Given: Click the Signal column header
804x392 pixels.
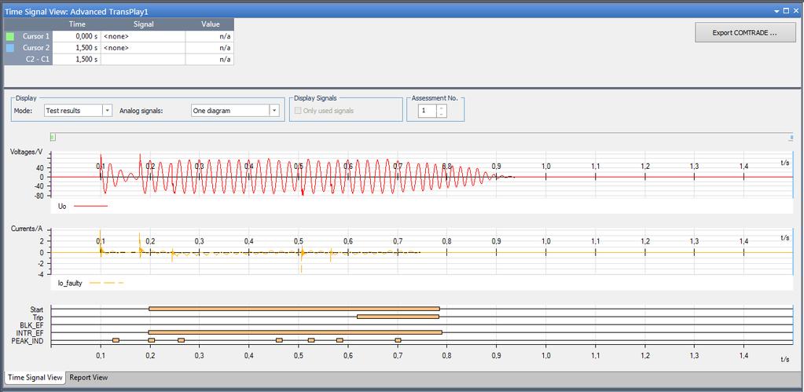Looking at the screenshot, I should pos(144,24).
